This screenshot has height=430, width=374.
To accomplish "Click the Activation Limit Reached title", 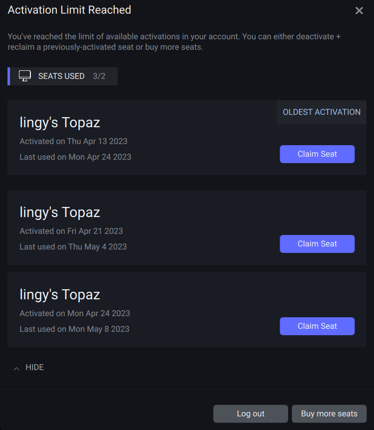I will (69, 10).
